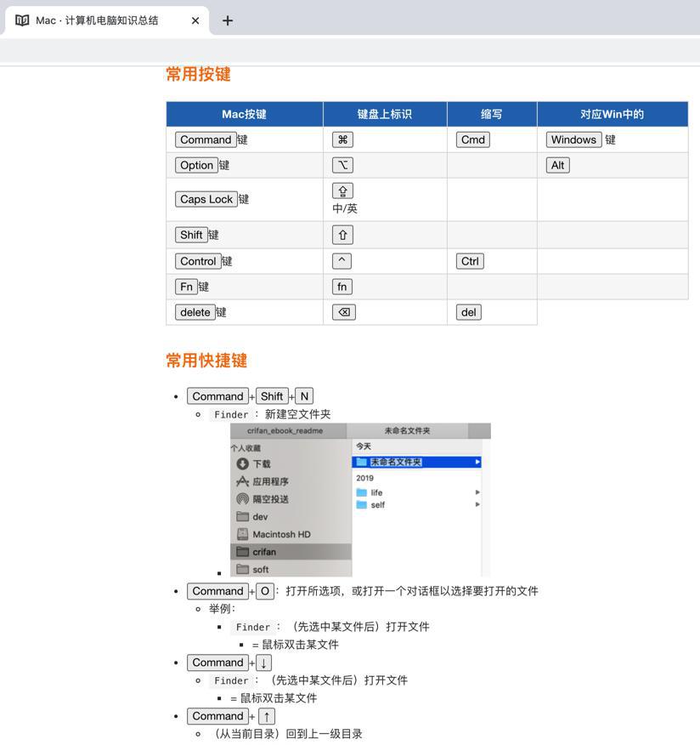
Task: Click the ^ Control caret symbol key
Action: tap(342, 261)
